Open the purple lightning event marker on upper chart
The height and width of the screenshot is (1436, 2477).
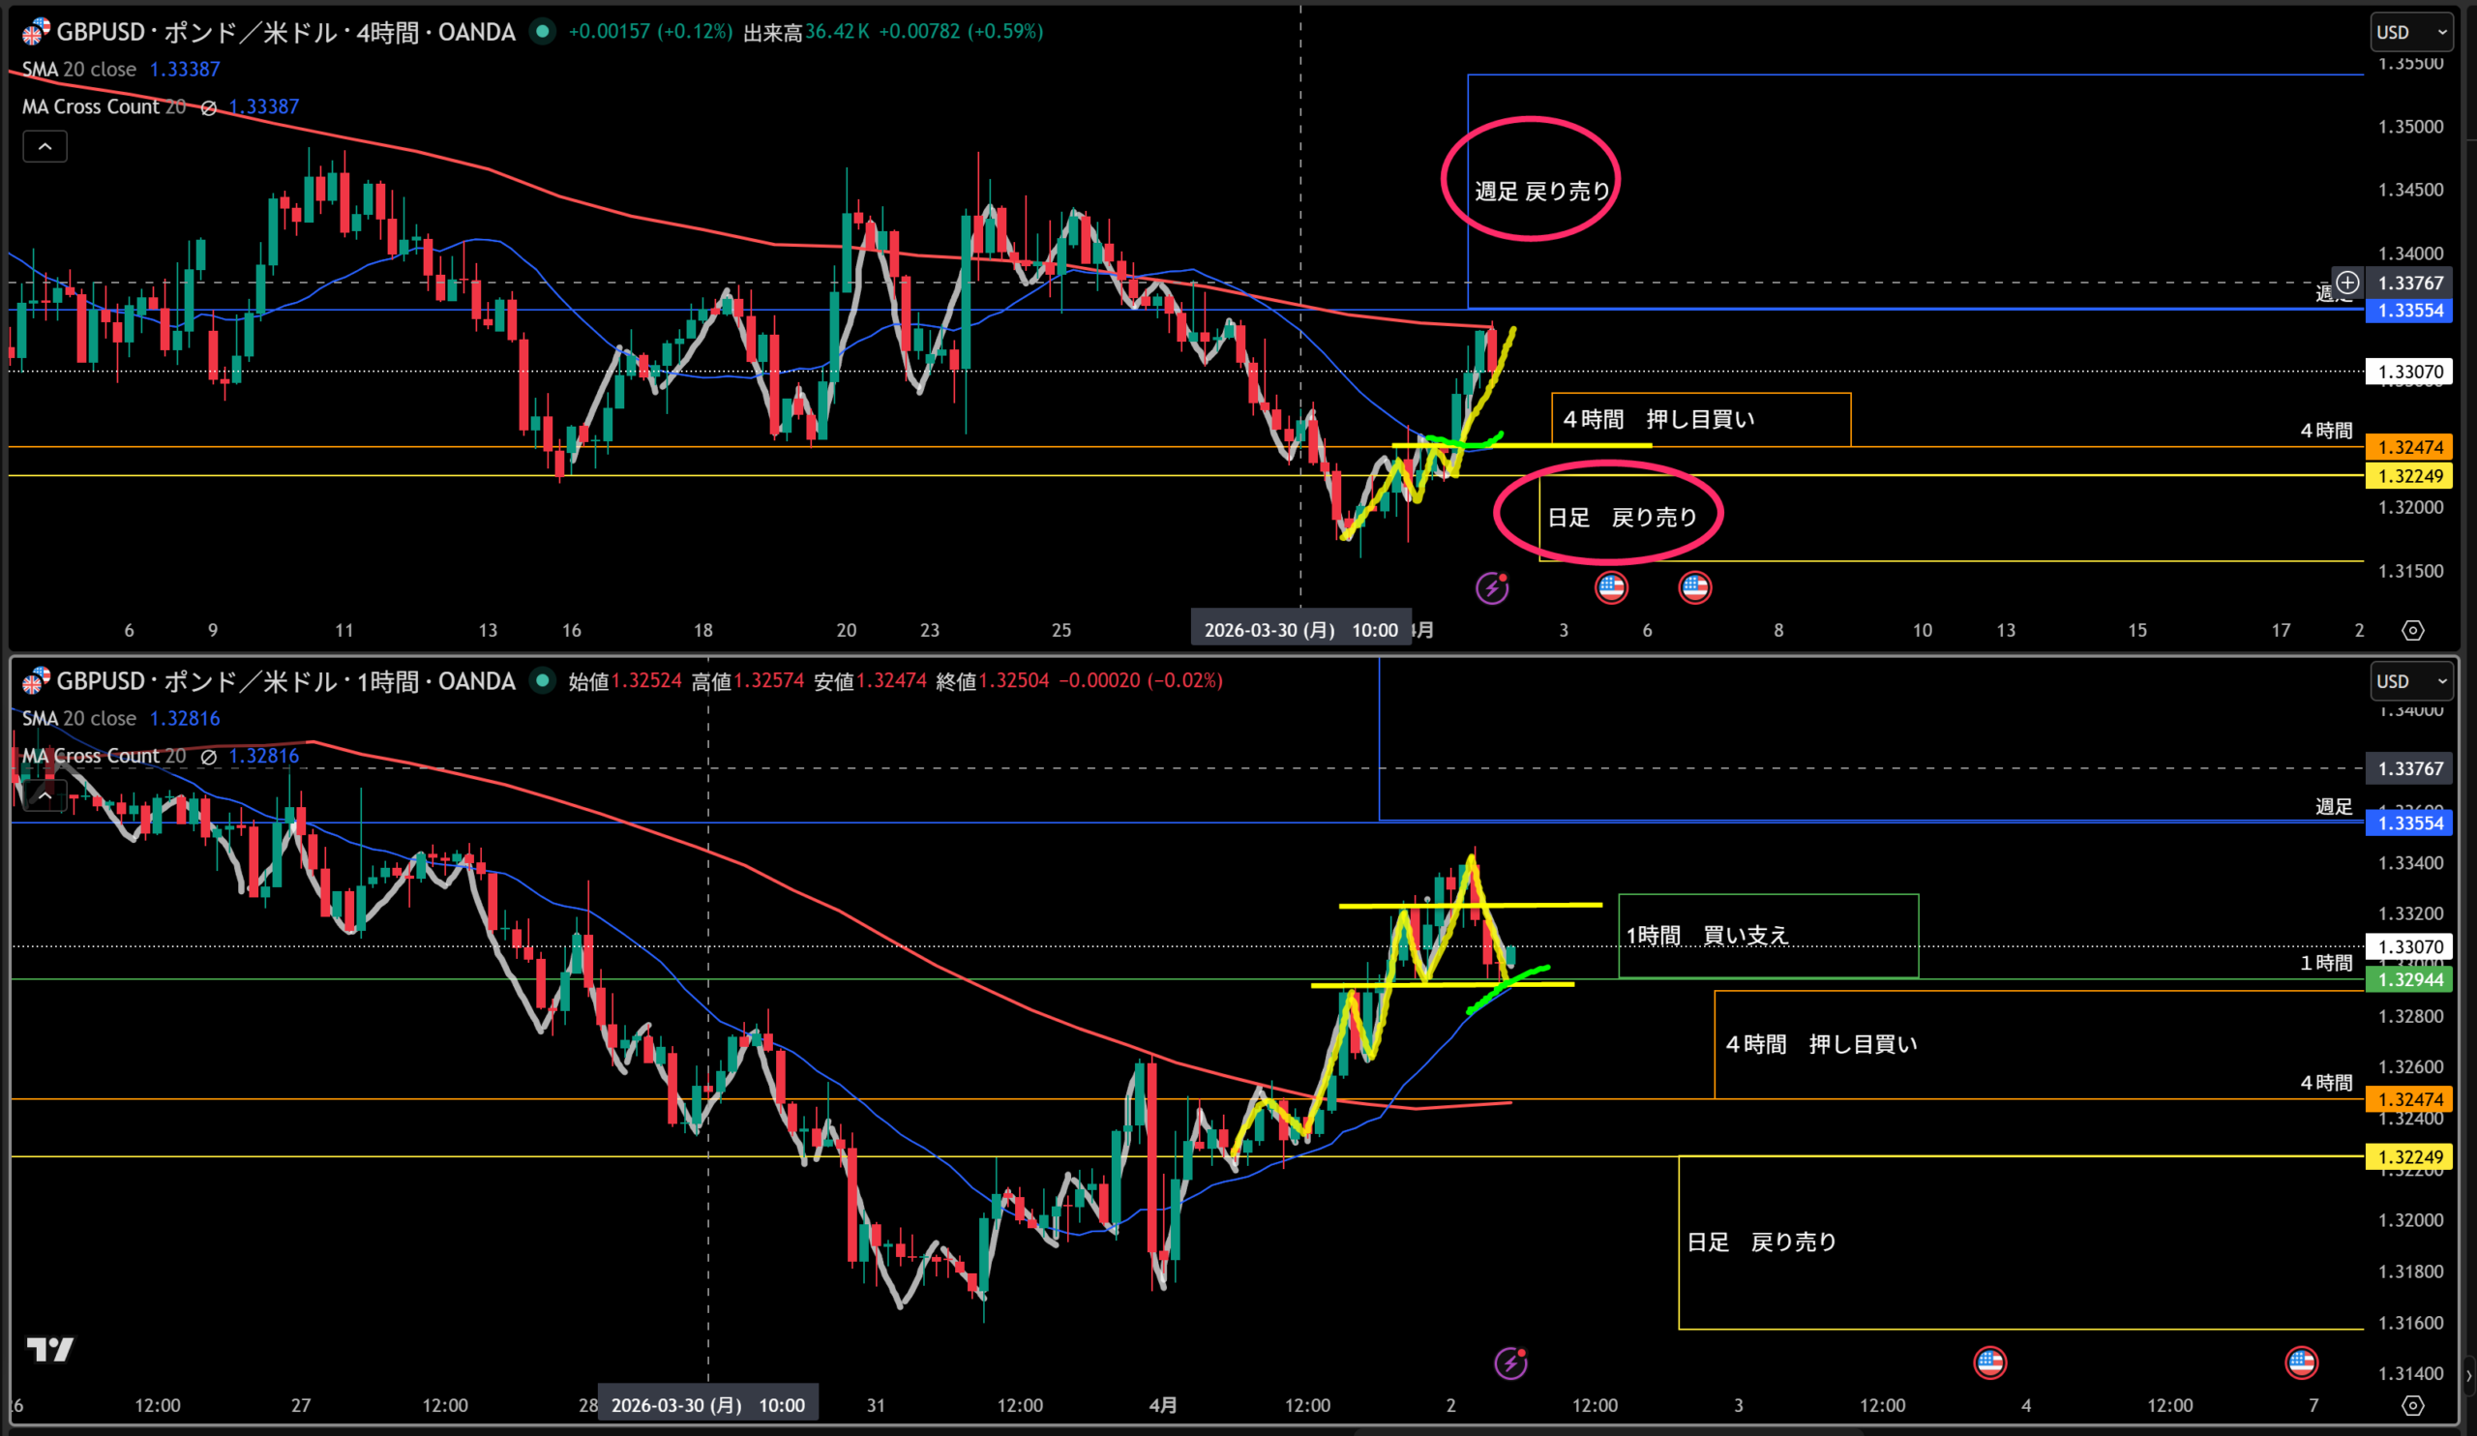(x=1492, y=587)
